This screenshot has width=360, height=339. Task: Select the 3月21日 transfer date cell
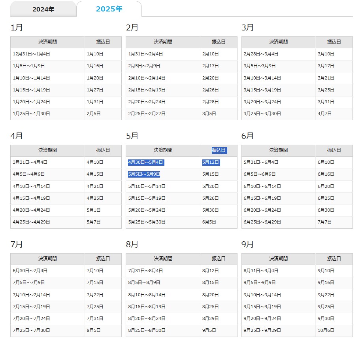coord(326,78)
